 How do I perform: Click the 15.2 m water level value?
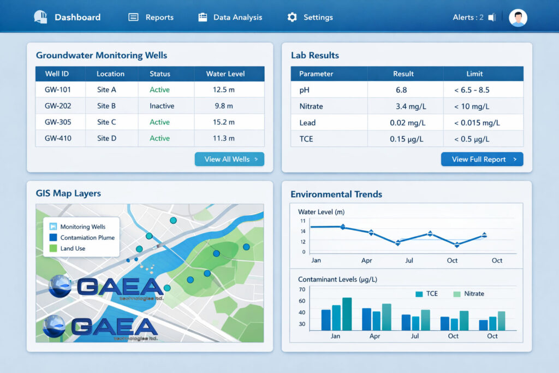coord(223,122)
